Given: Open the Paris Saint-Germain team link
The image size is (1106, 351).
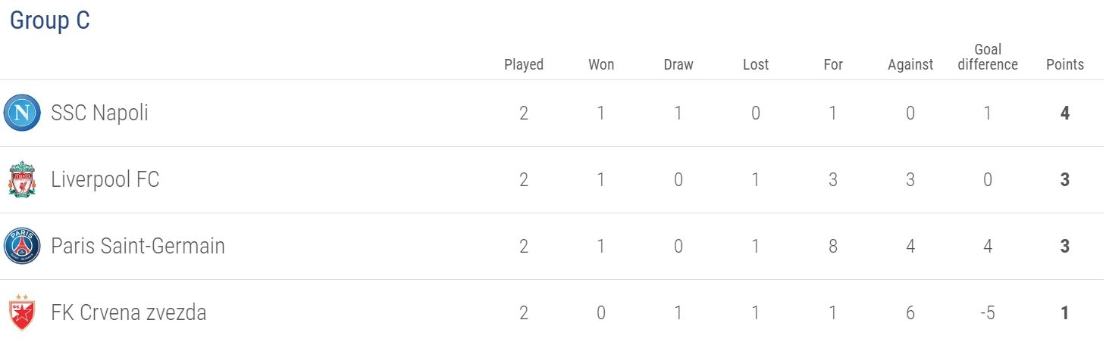Looking at the screenshot, I should pos(138,246).
